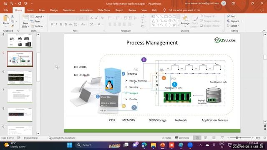This screenshot has width=267, height=150.
Task: Open Quick Styles gallery
Action: [x=194, y=21]
